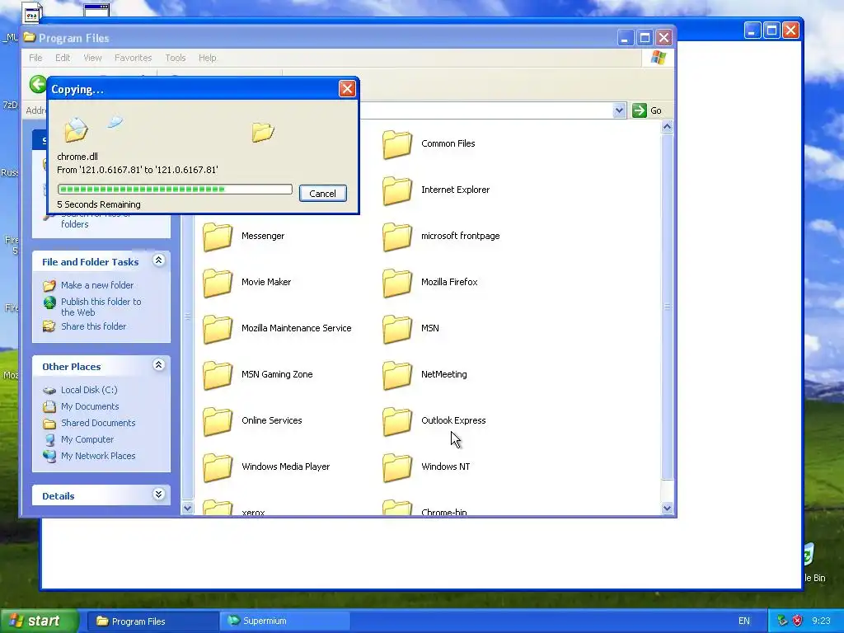Cancel the chrome.dll copy operation
Screen dimensions: 844x633
[322, 194]
